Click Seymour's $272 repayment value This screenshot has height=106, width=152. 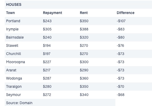point(47,95)
